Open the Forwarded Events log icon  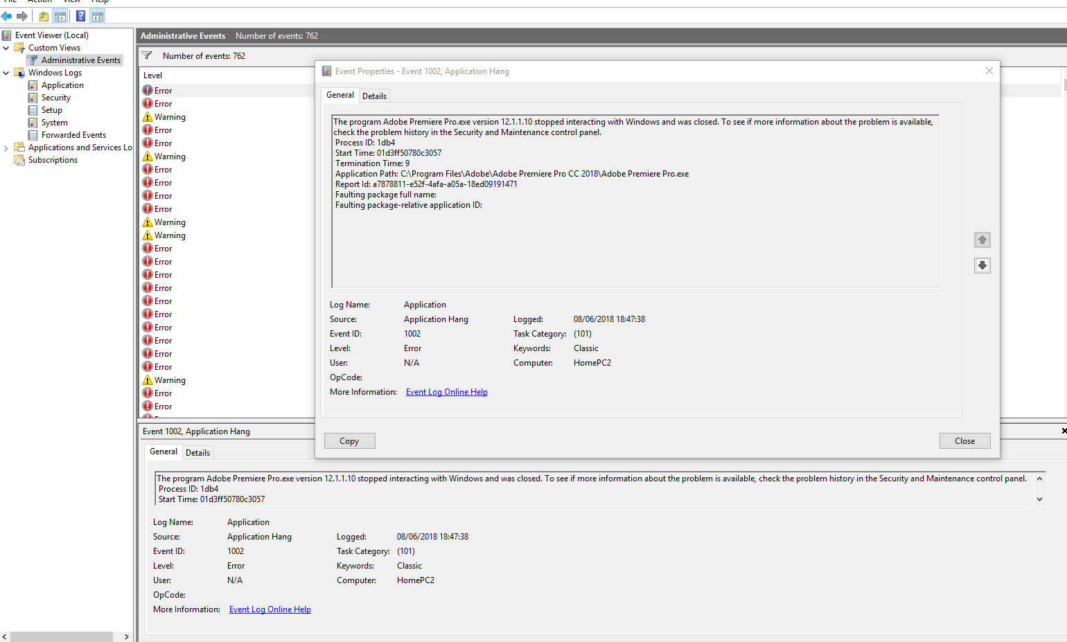[x=33, y=135]
